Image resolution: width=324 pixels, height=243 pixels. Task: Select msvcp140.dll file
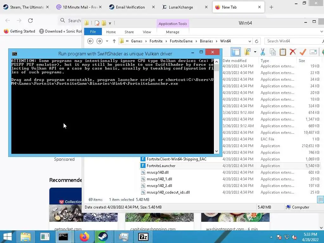(x=158, y=172)
